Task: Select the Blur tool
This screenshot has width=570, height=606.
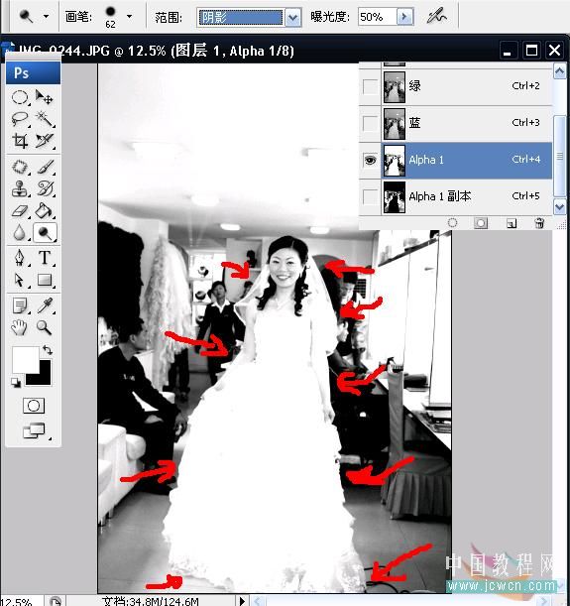Action: pyautogui.click(x=20, y=233)
